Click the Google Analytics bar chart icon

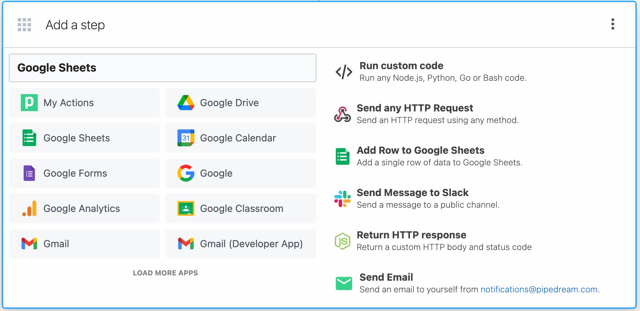tap(29, 208)
